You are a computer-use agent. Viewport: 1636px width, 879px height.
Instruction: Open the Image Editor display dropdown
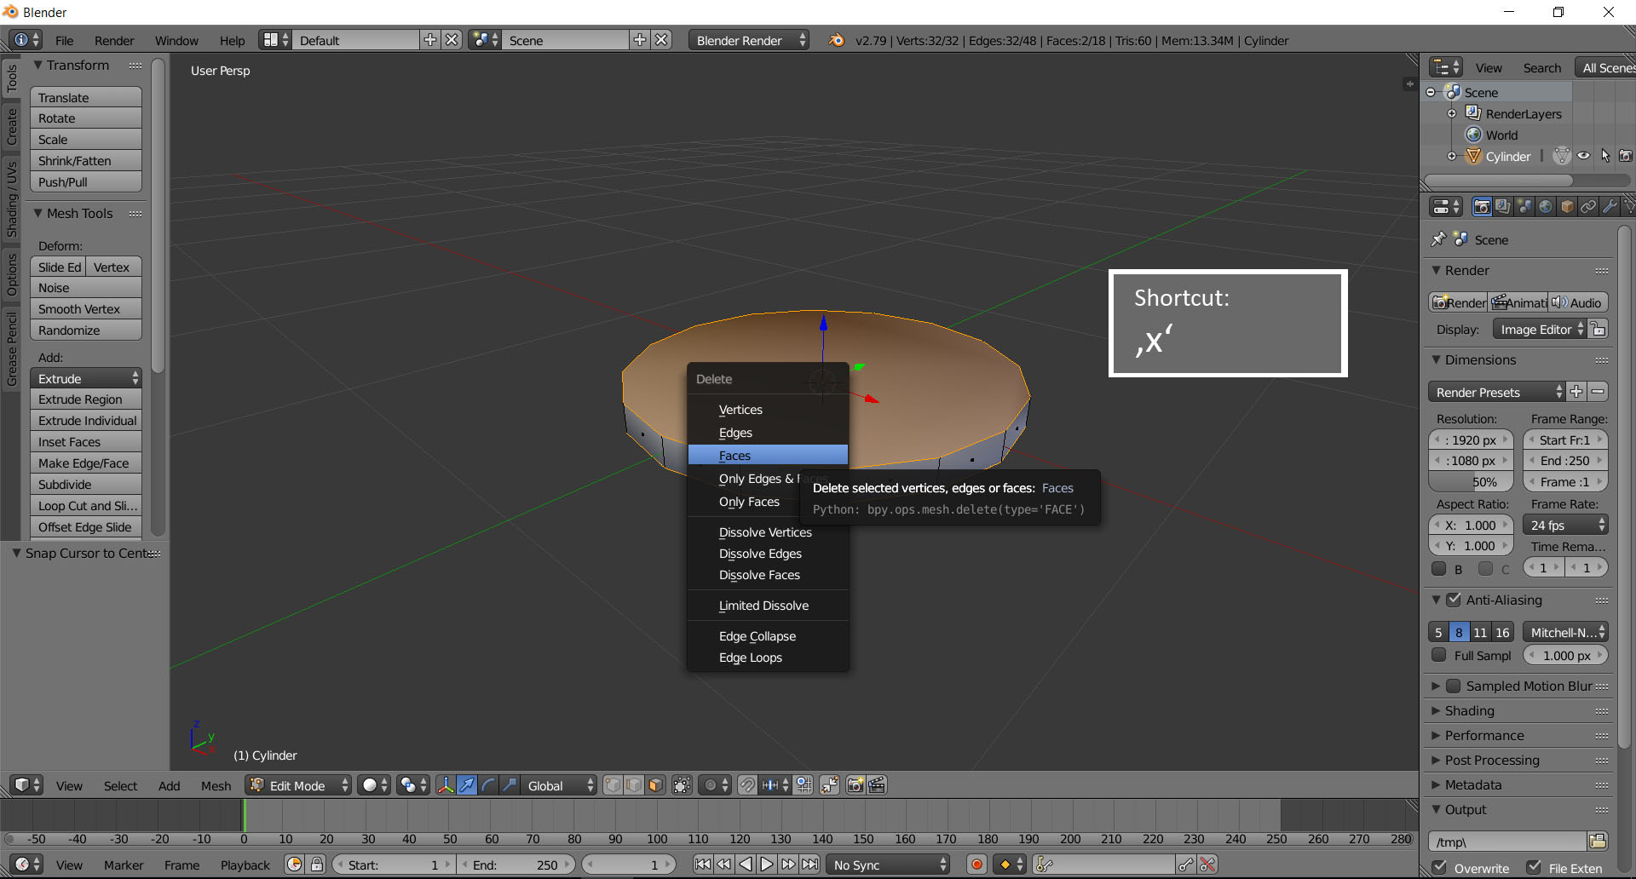tap(1541, 330)
